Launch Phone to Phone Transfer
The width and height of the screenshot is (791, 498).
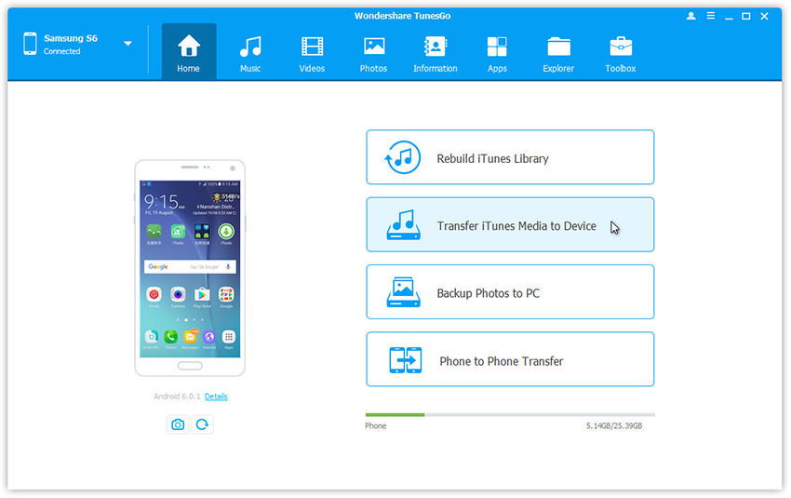pos(510,360)
